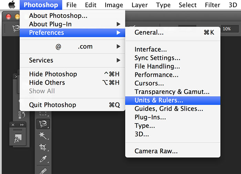Choose About Plug-In menu item
This screenshot has height=174, width=241.
pyautogui.click(x=72, y=24)
